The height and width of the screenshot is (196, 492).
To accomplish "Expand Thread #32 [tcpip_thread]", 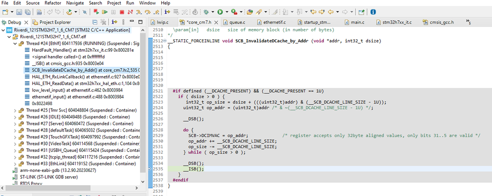I will (x=15, y=157).
